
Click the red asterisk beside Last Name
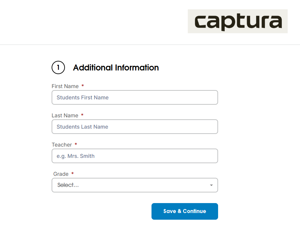click(82, 115)
